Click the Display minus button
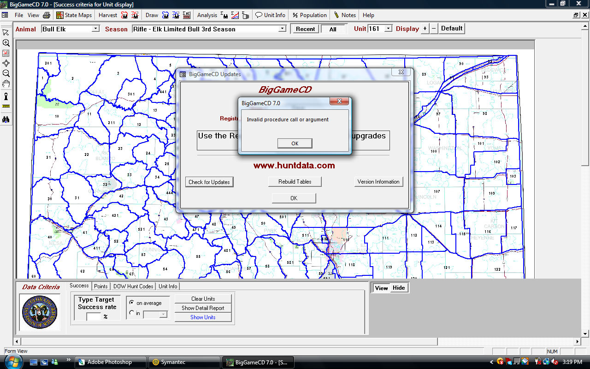The image size is (590, 369). [433, 29]
